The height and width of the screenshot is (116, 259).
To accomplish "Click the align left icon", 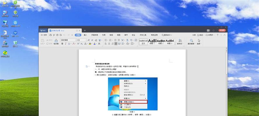I will (106, 44).
